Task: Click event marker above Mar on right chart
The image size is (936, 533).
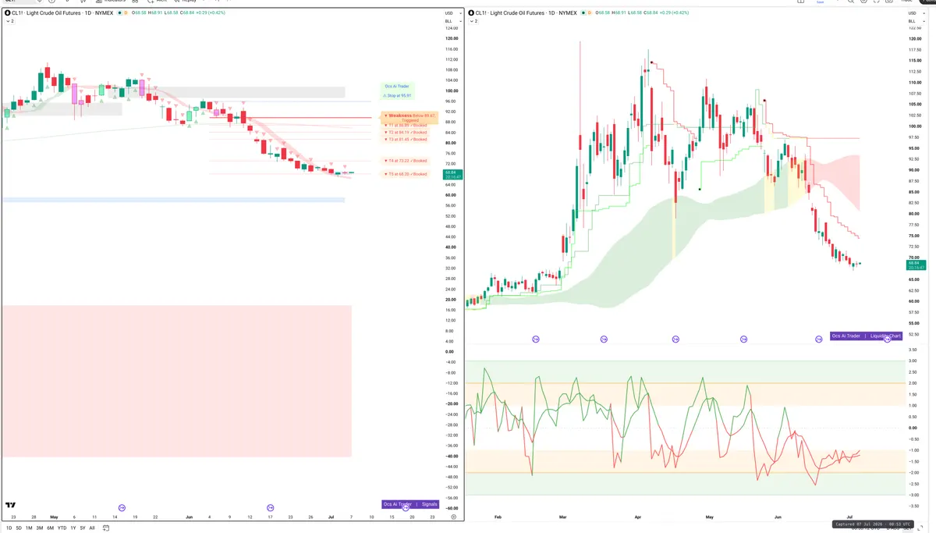Action: pyautogui.click(x=604, y=339)
